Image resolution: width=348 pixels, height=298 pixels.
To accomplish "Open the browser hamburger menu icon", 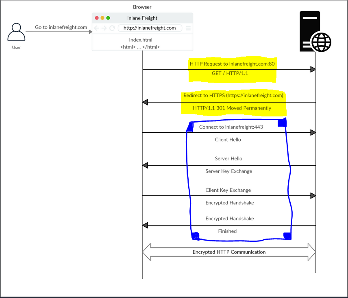I will [x=188, y=28].
